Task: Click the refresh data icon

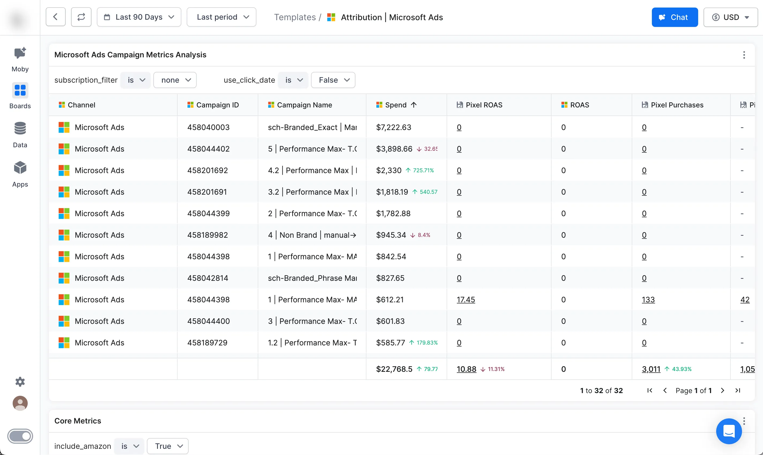Action: click(x=81, y=17)
